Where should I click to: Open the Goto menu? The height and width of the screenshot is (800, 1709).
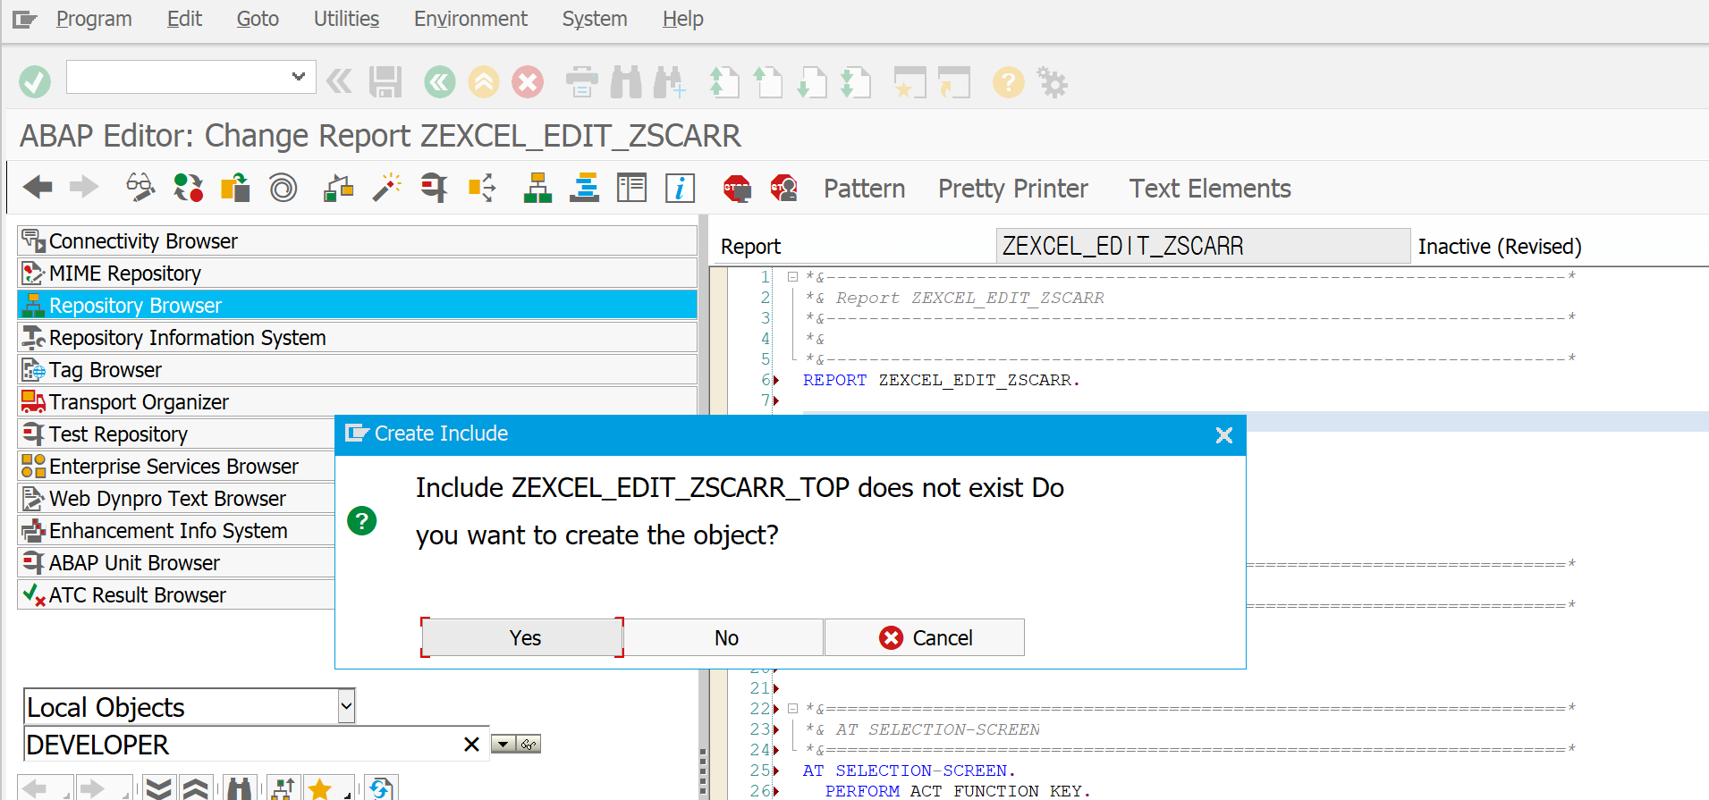tap(258, 19)
